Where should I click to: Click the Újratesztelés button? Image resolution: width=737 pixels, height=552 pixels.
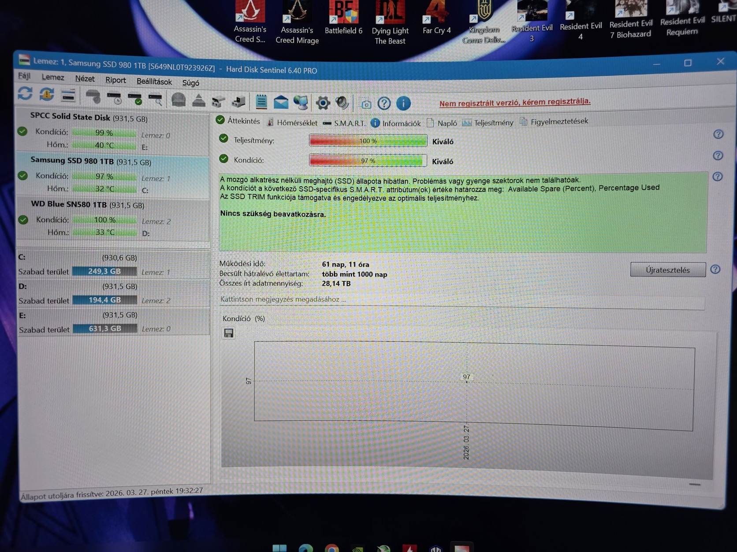pyautogui.click(x=668, y=269)
